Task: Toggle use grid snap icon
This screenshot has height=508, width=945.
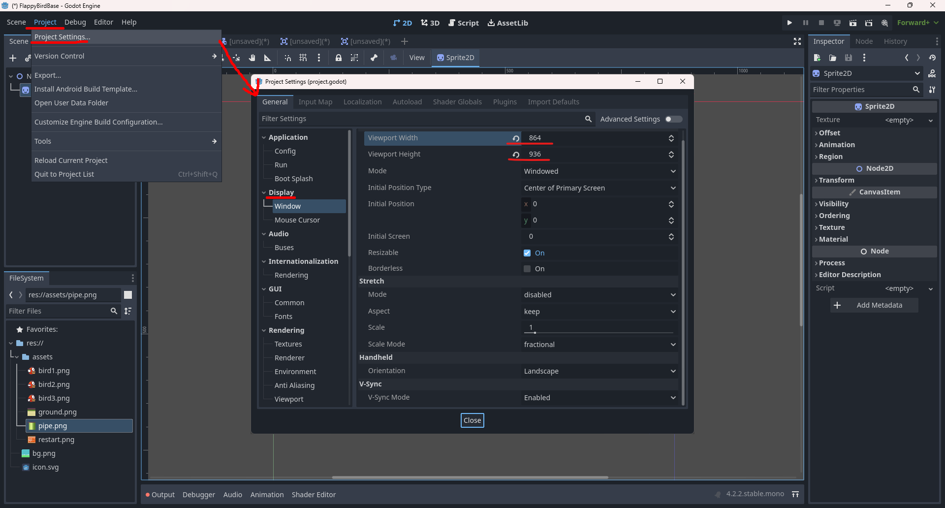Action: click(303, 58)
